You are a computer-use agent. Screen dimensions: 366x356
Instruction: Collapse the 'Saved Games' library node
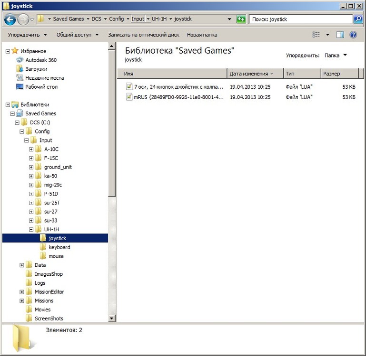(x=12, y=113)
